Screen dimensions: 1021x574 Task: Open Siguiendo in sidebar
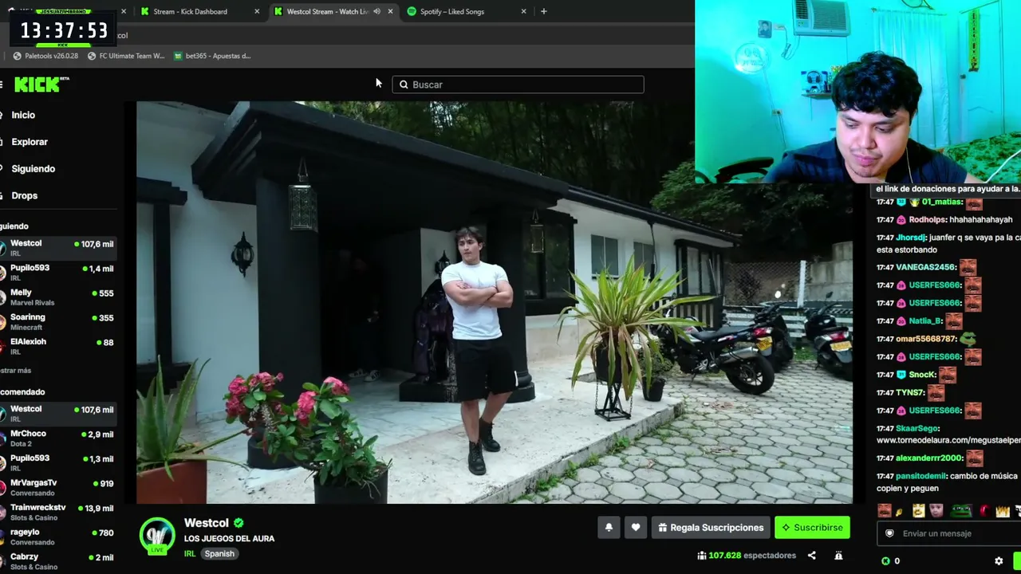[33, 169]
